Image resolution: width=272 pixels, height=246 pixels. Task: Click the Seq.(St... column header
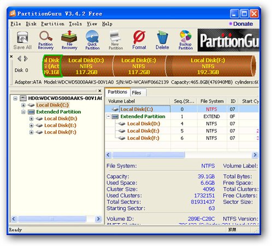pos(184,101)
